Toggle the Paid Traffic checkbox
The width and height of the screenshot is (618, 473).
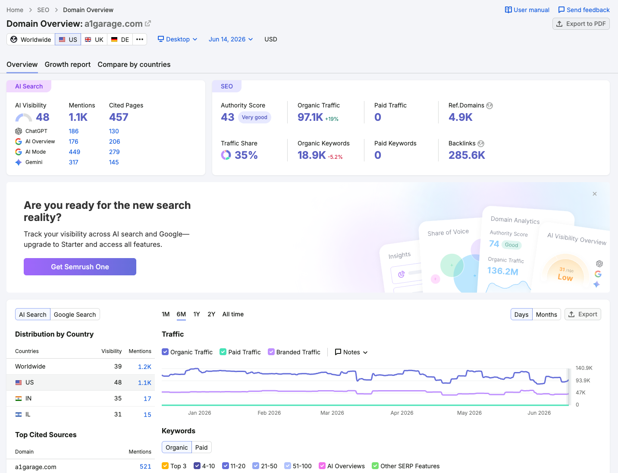223,352
